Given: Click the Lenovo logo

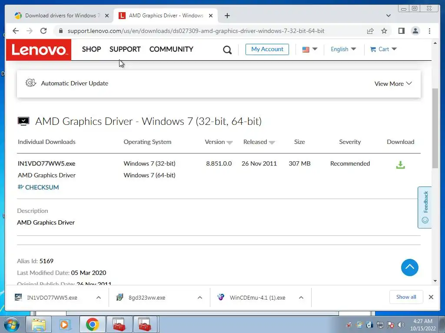Looking at the screenshot, I should 39,50.
